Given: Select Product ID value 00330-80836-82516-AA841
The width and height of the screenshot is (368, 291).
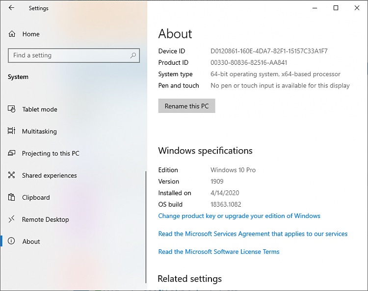Looking at the screenshot, I should tap(249, 63).
